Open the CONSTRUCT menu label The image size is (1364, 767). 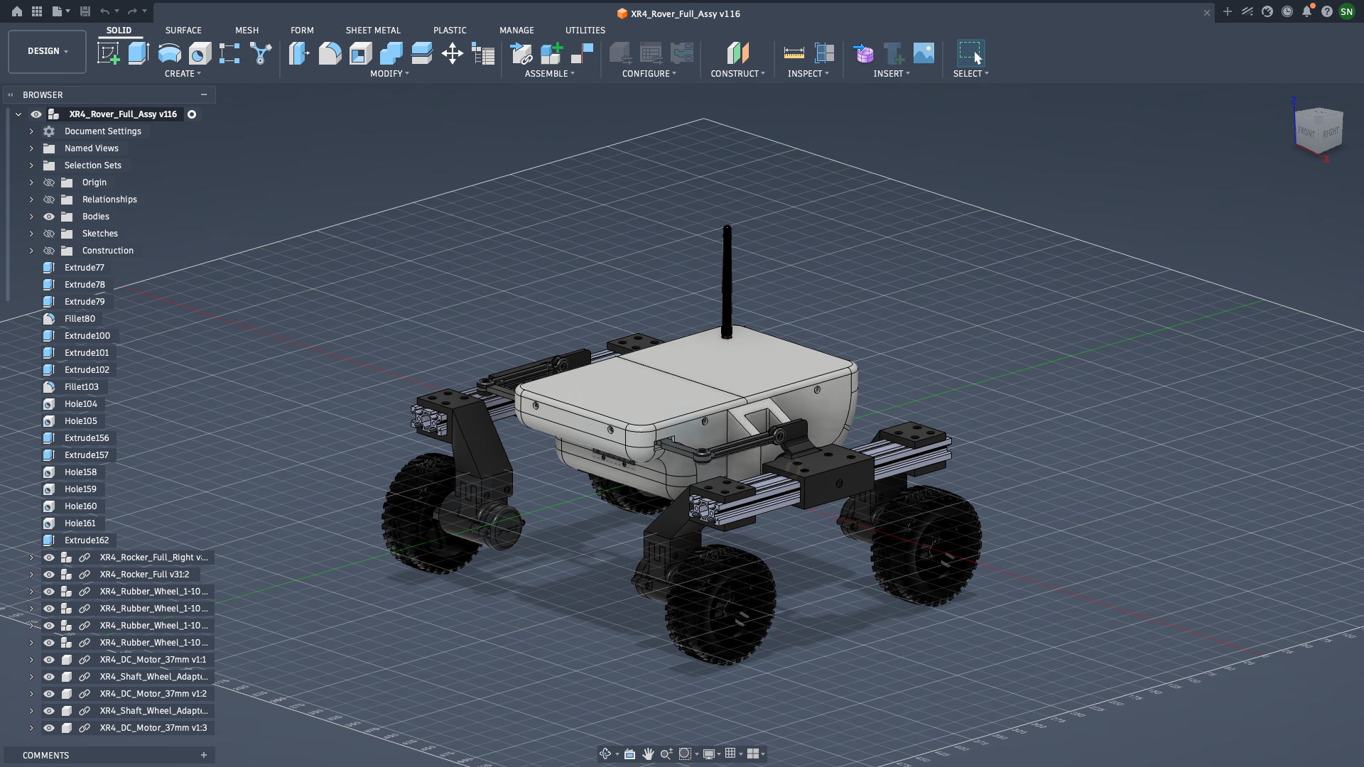(x=737, y=74)
